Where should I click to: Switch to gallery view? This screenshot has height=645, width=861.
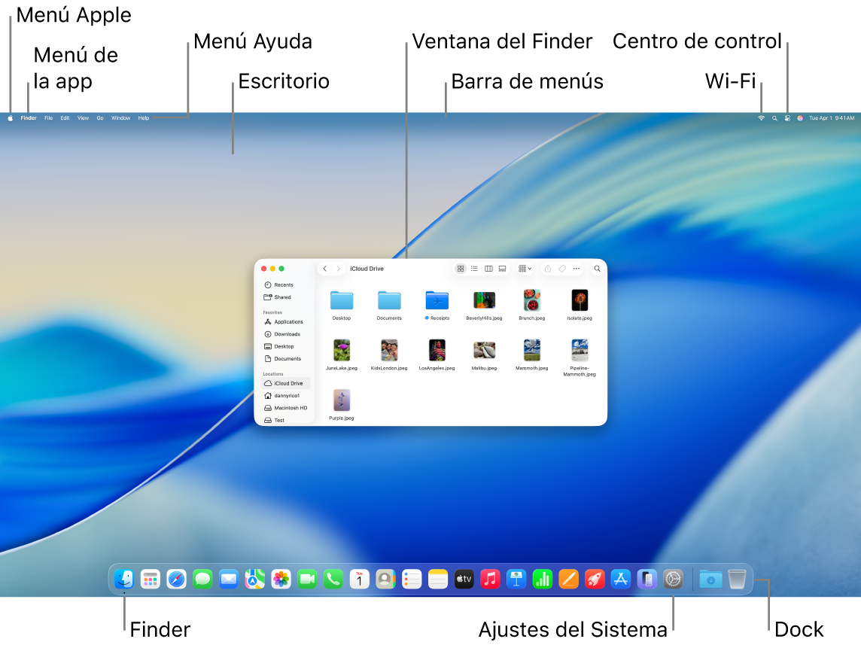click(502, 268)
